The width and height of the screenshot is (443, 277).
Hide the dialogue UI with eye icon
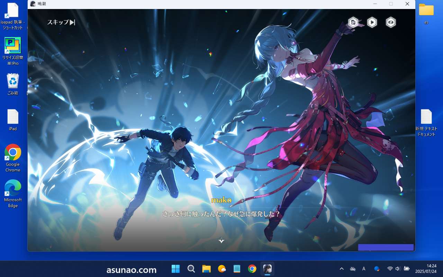391,23
